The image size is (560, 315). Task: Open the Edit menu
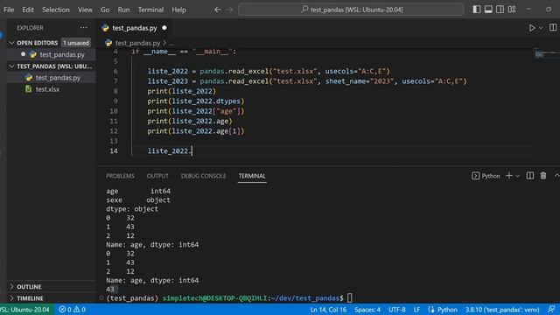pyautogui.click(x=28, y=10)
